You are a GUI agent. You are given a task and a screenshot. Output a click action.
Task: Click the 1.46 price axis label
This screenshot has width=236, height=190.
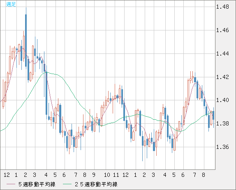click(222, 30)
